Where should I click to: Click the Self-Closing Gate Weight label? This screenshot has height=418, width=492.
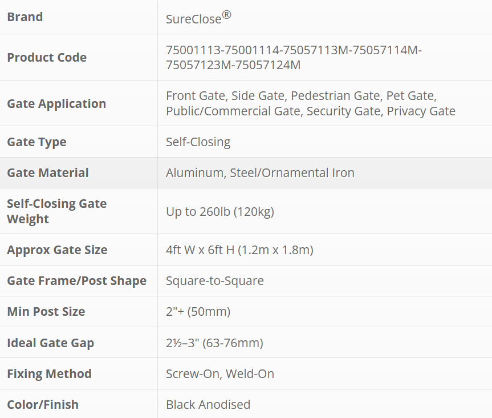click(56, 211)
